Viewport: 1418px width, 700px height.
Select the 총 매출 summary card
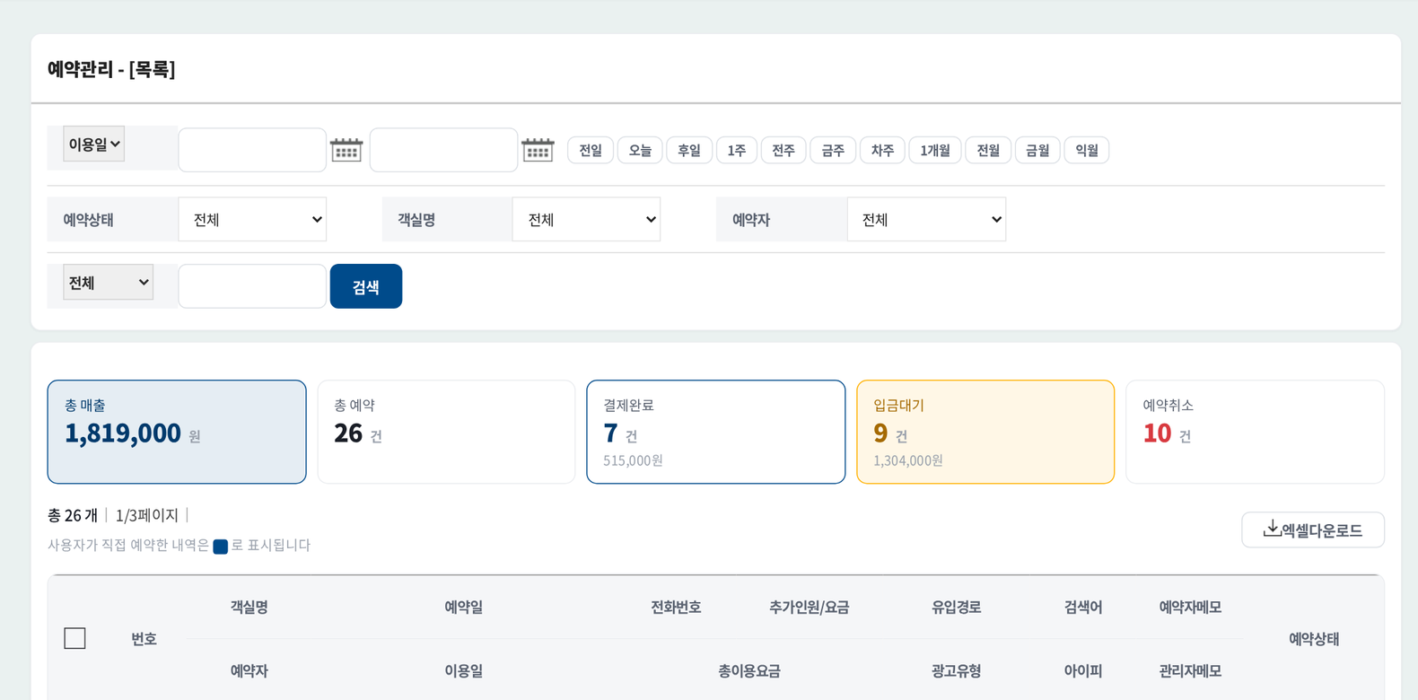177,432
